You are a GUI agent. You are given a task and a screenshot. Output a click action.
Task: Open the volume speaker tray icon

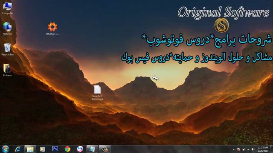point(253,149)
